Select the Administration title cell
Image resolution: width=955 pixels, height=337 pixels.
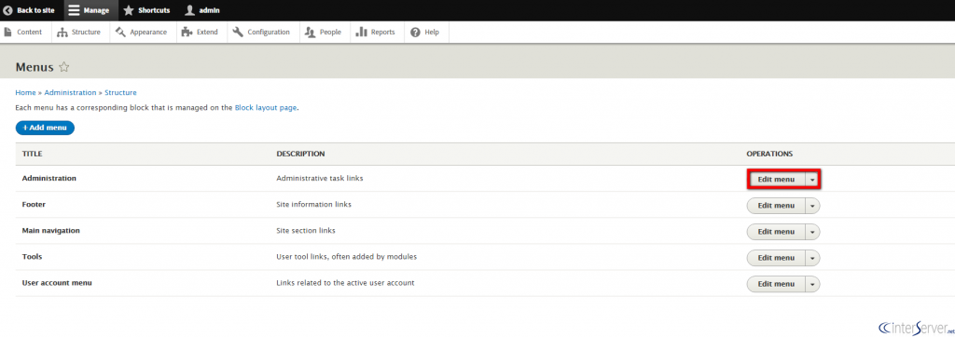point(49,179)
